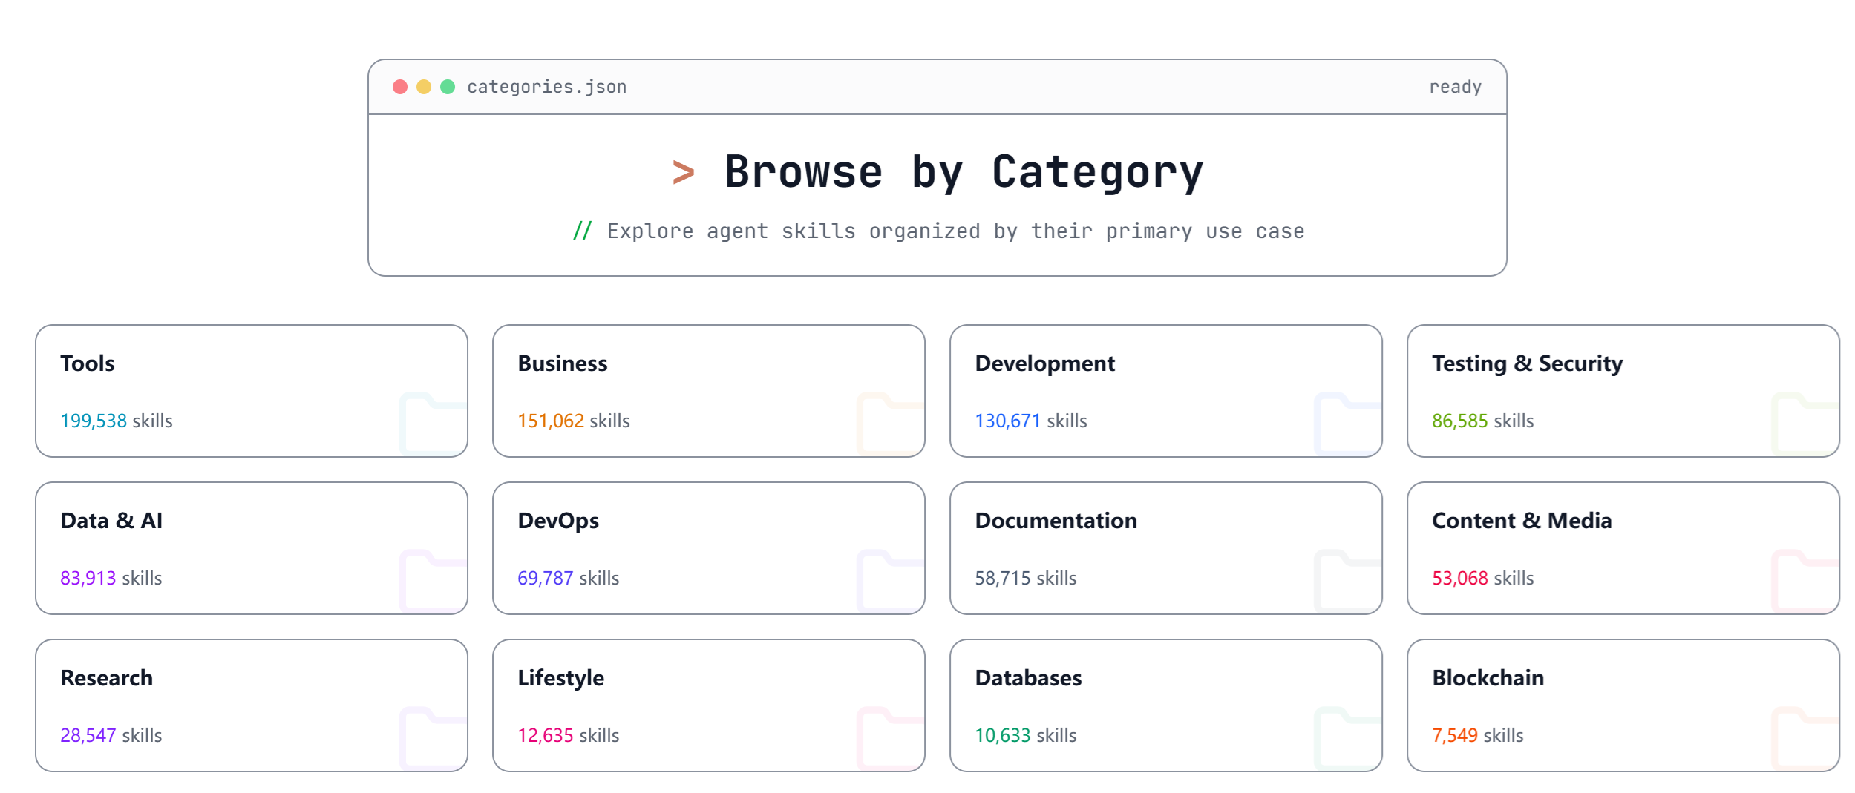The image size is (1855, 793).
Task: Click the orange prompt arrow before heading
Action: 683,172
